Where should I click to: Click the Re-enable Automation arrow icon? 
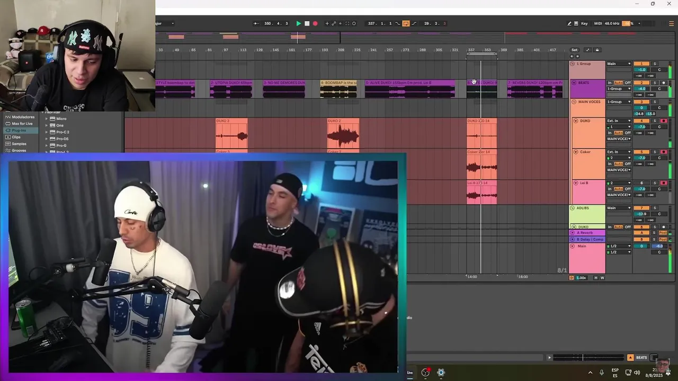coord(341,23)
